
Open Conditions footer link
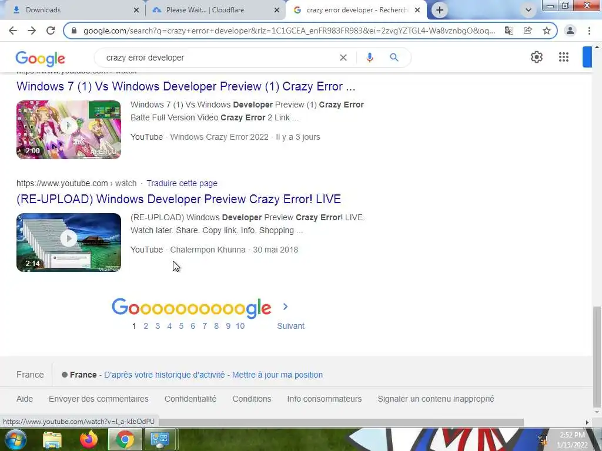pyautogui.click(x=252, y=399)
